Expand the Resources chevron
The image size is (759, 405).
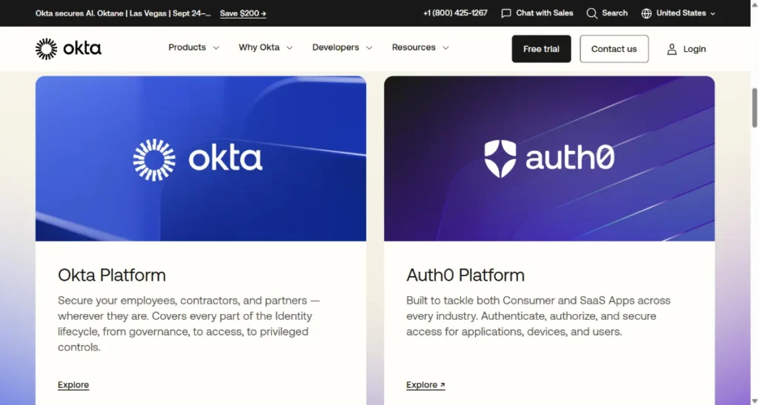click(x=445, y=48)
